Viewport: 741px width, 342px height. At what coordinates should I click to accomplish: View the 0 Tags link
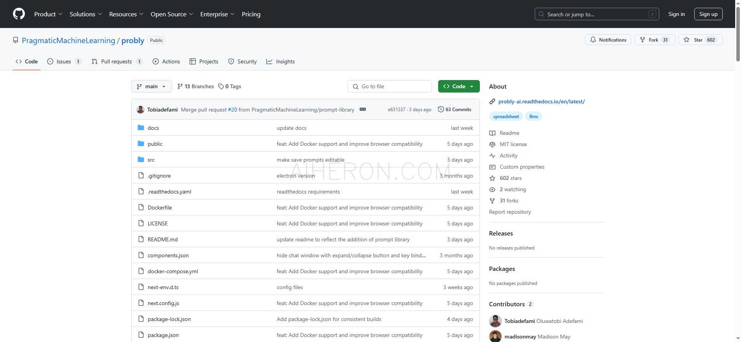230,86
